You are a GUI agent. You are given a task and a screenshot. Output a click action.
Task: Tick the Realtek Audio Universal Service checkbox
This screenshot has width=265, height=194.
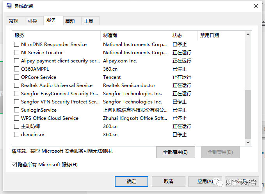coord(16,85)
